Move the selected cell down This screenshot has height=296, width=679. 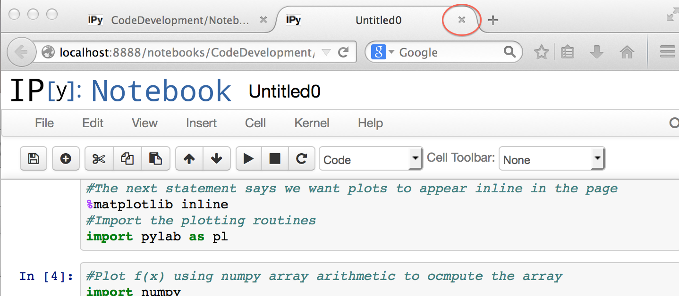coord(217,159)
